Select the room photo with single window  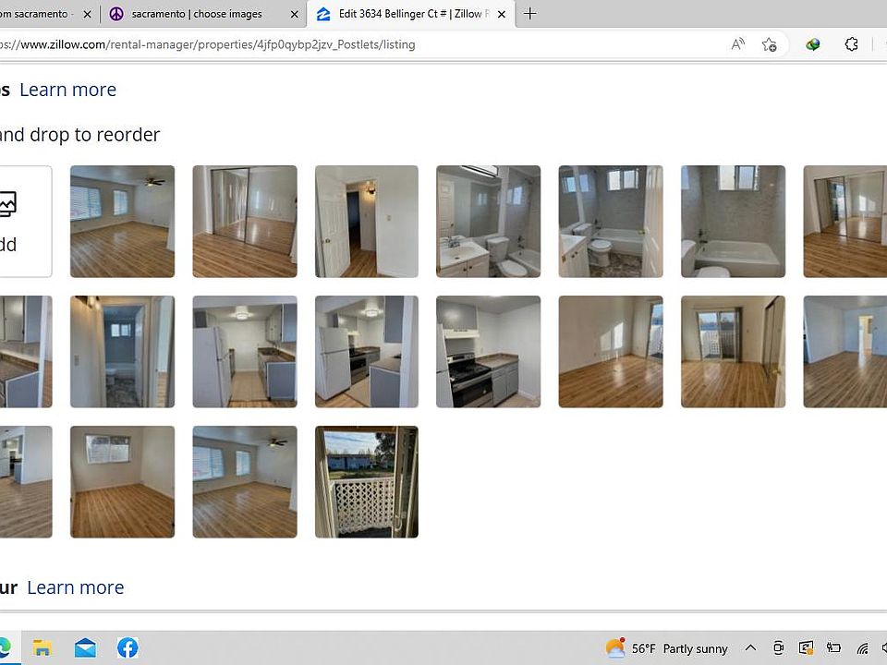[x=122, y=482]
